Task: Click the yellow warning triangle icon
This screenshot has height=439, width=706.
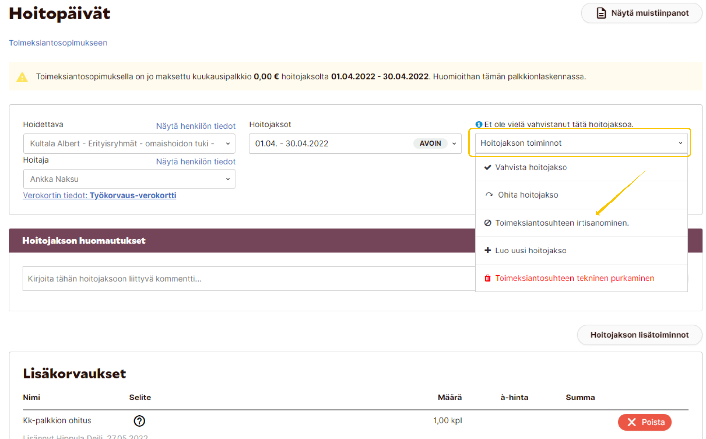Action: point(22,77)
